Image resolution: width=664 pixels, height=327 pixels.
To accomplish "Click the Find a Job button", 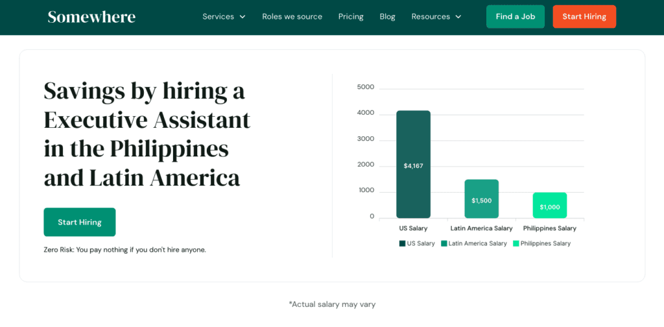I will click(515, 17).
